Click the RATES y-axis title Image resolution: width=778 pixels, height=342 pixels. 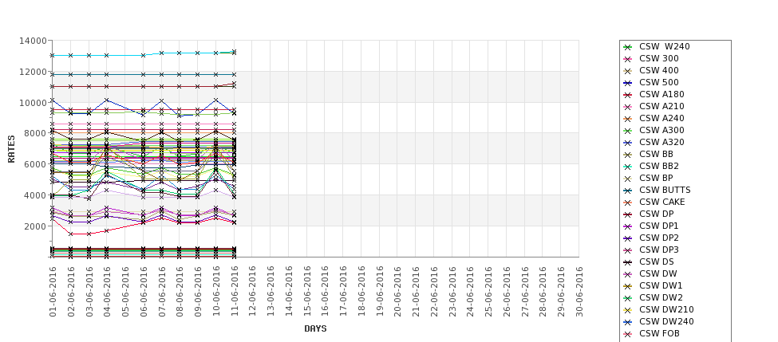tap(11, 149)
